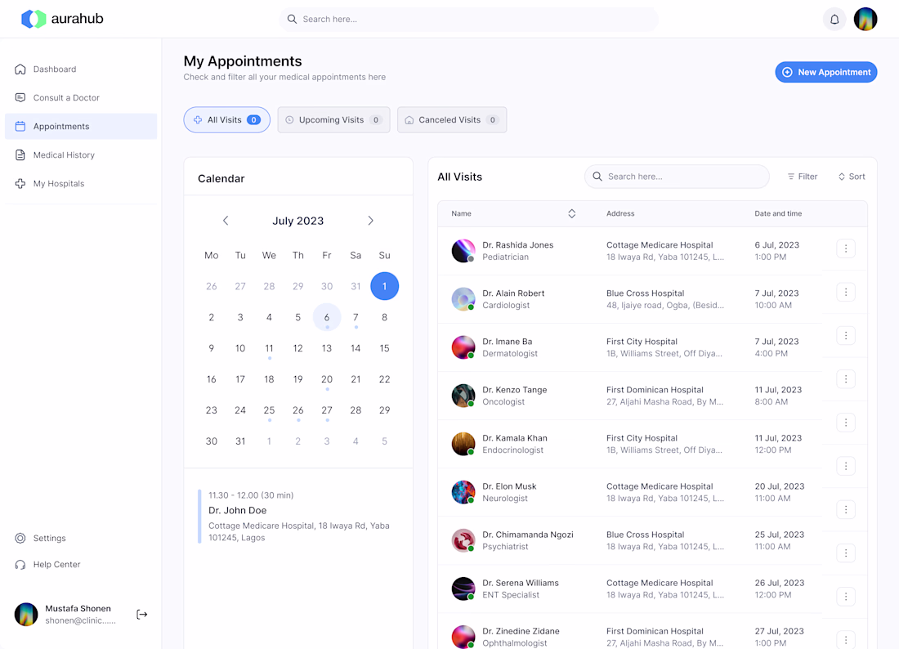Open options menu for Dr. Serena Williams

(x=846, y=553)
